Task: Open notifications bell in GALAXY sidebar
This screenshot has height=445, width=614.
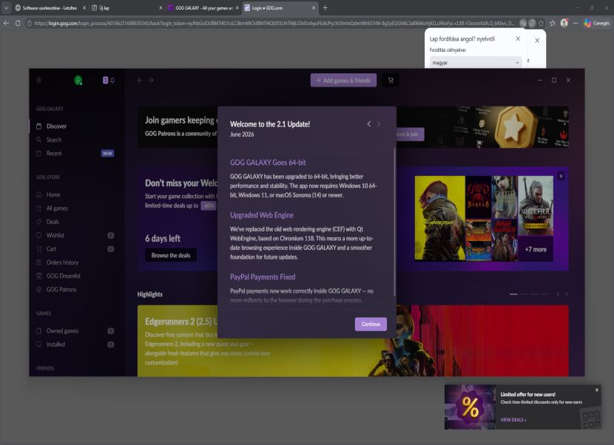Action: tap(112, 81)
